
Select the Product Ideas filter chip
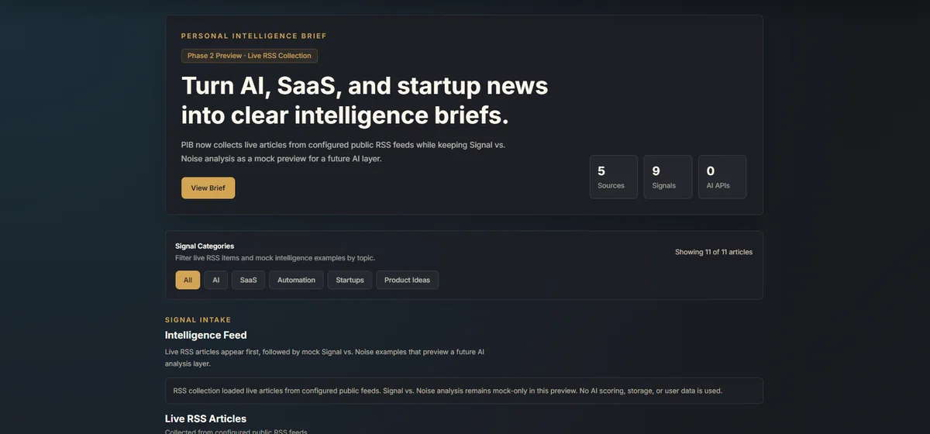pyautogui.click(x=407, y=280)
